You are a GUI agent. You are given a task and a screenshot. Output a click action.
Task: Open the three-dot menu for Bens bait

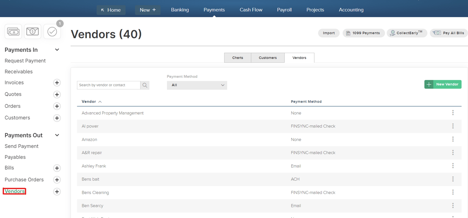(x=453, y=179)
